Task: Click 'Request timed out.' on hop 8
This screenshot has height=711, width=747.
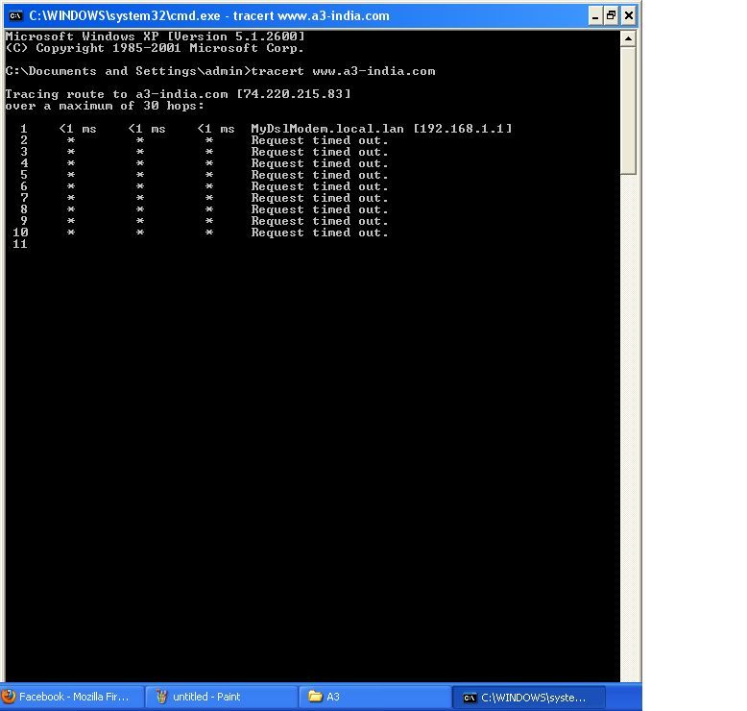Action: [320, 209]
